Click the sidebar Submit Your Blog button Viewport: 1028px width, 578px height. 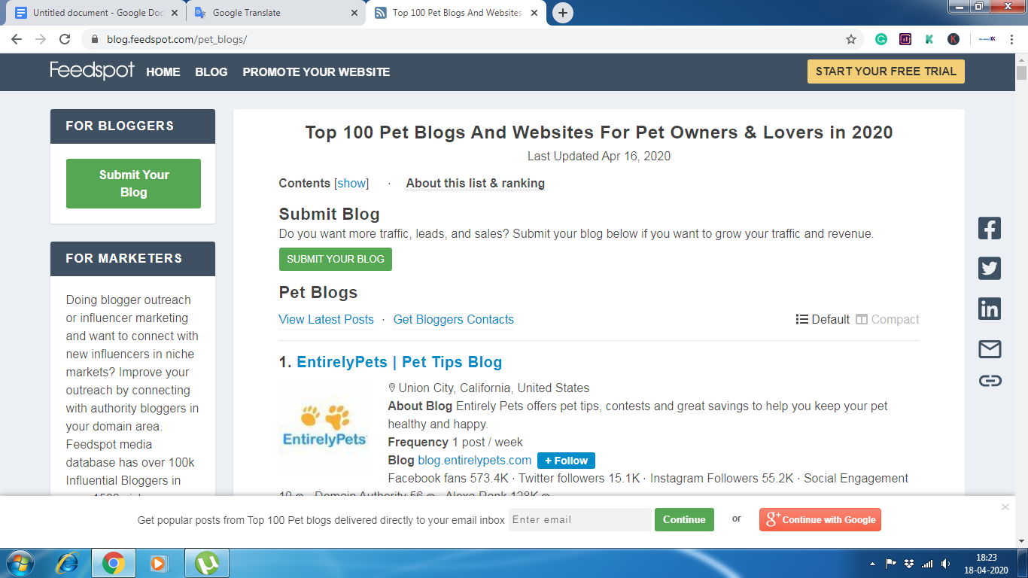[133, 184]
